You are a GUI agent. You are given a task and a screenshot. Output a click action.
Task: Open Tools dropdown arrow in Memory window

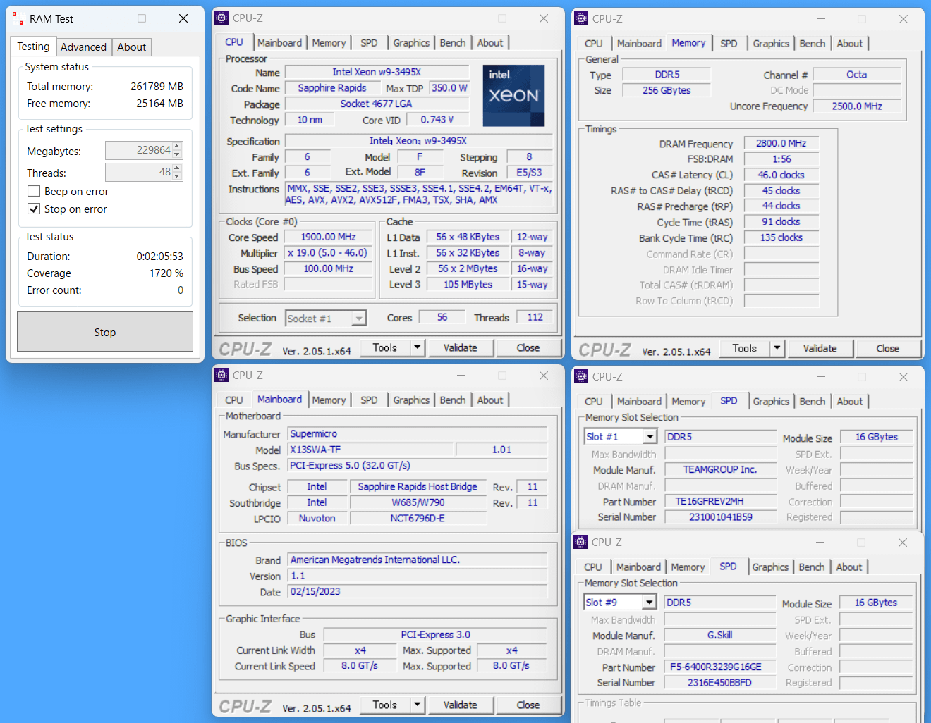(777, 348)
